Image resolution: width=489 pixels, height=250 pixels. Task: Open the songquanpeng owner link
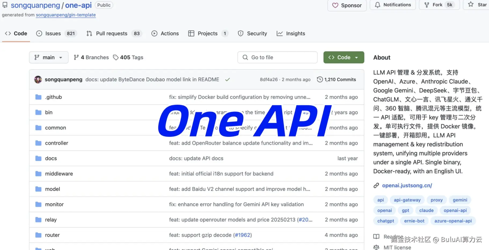[35, 5]
